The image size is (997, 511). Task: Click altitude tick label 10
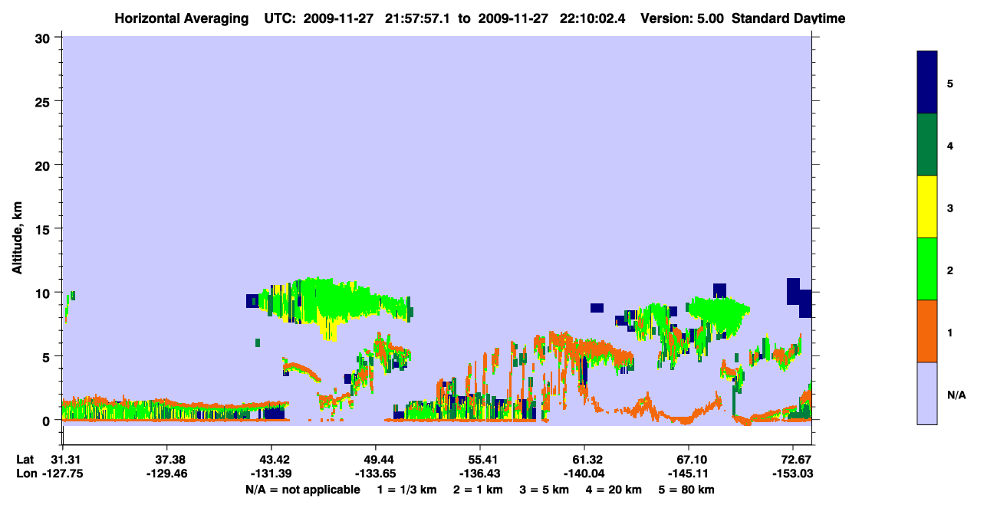(x=44, y=293)
